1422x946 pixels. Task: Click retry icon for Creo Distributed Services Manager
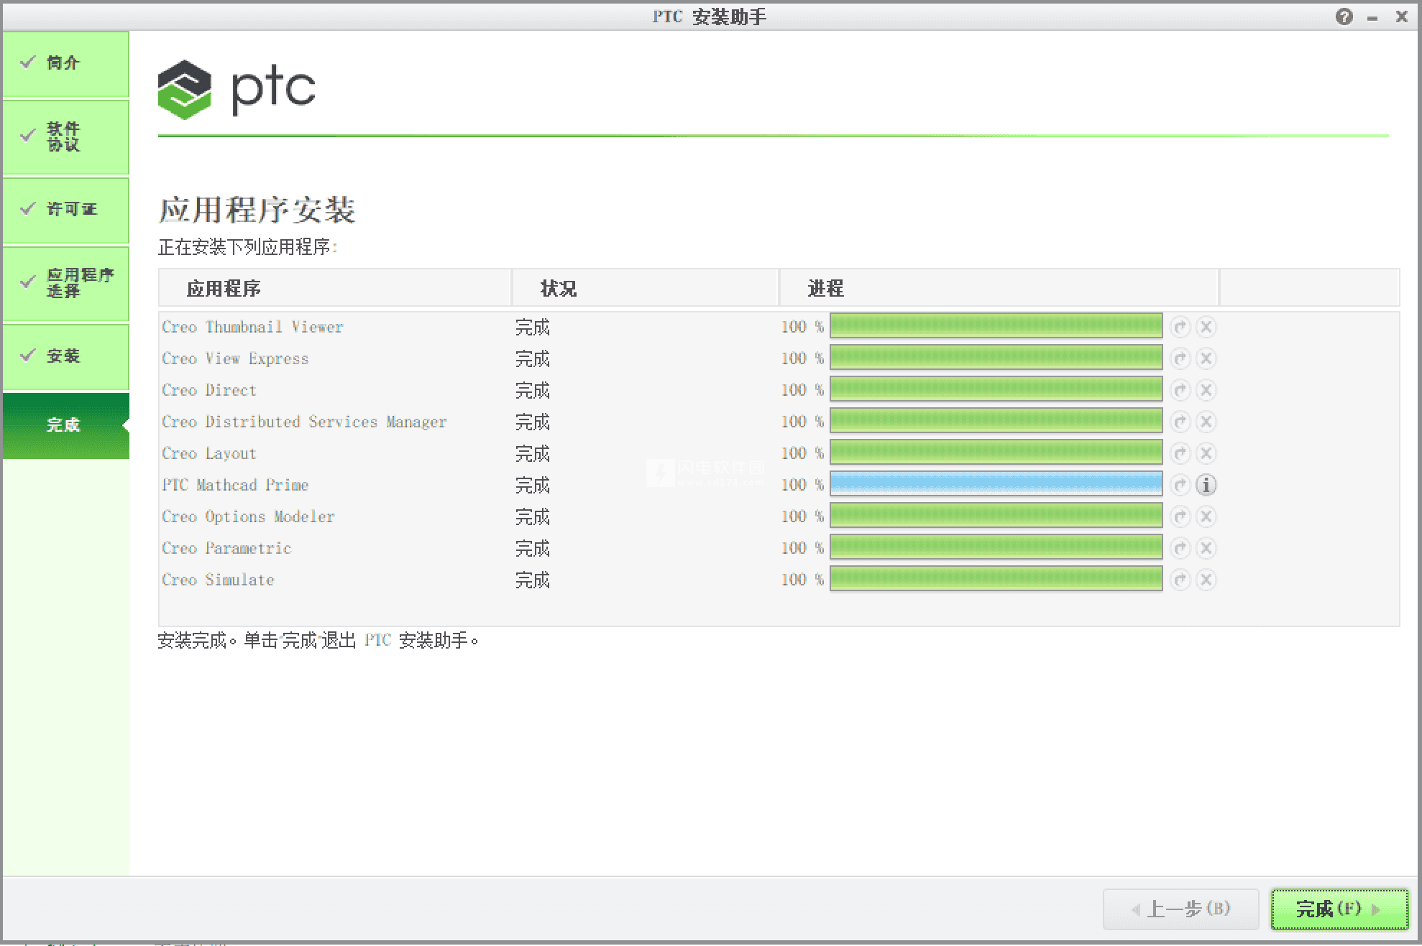[1180, 422]
